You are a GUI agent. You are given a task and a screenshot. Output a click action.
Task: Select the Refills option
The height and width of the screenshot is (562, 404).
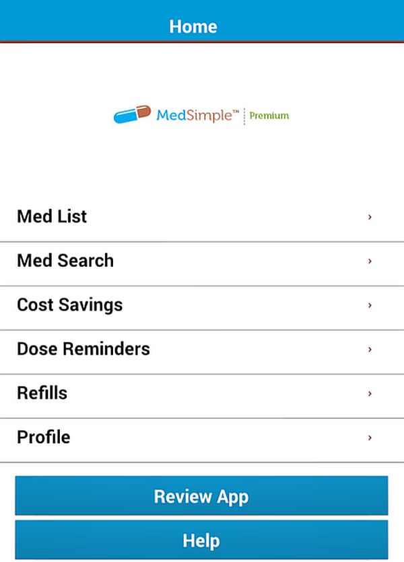point(202,397)
